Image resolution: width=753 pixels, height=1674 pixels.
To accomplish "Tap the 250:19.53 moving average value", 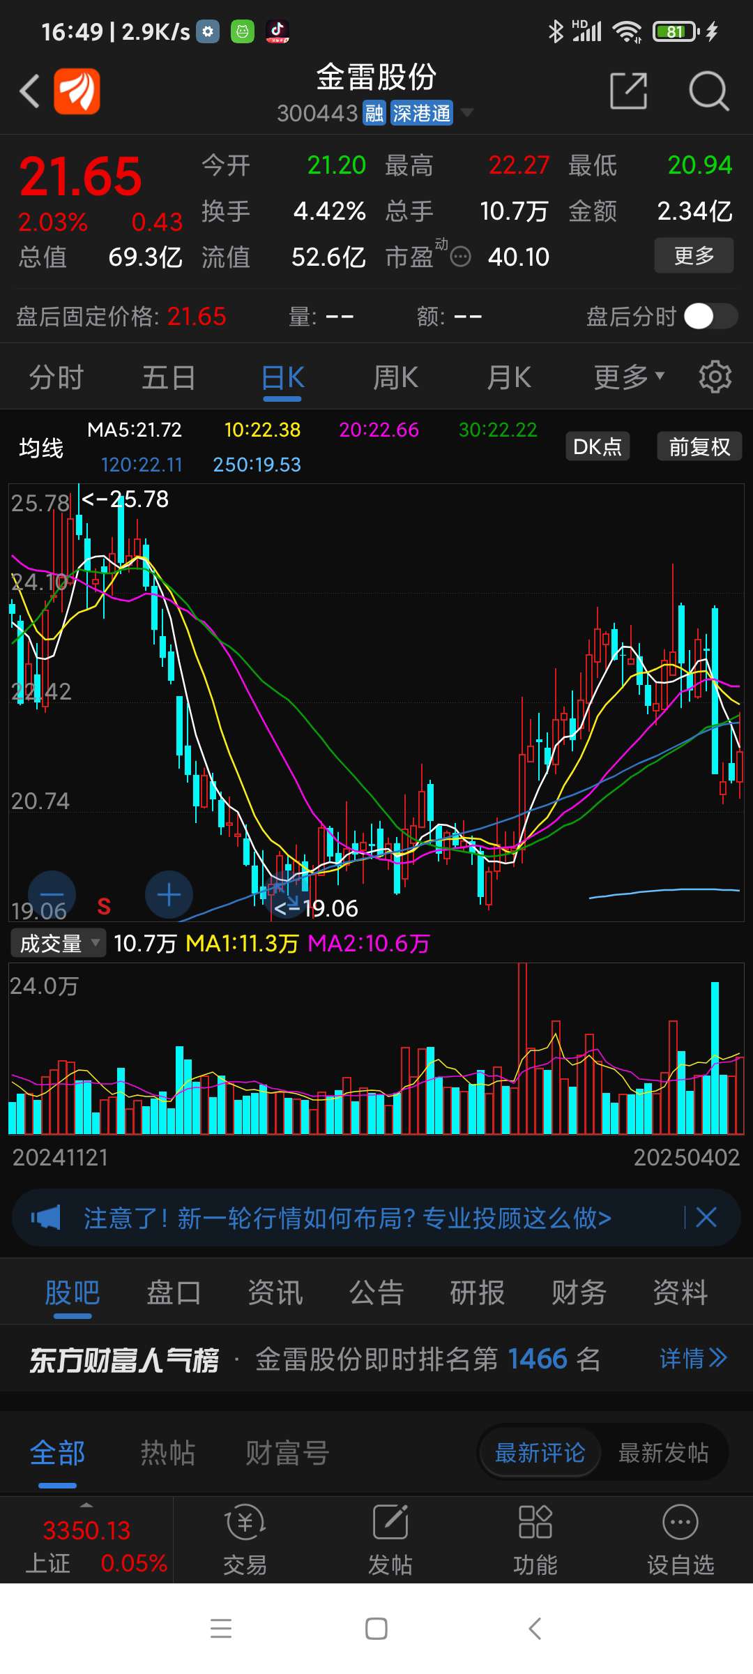I will pos(257,465).
